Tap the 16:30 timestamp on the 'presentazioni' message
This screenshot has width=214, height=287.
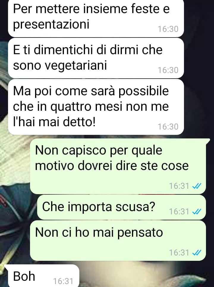tap(168, 29)
